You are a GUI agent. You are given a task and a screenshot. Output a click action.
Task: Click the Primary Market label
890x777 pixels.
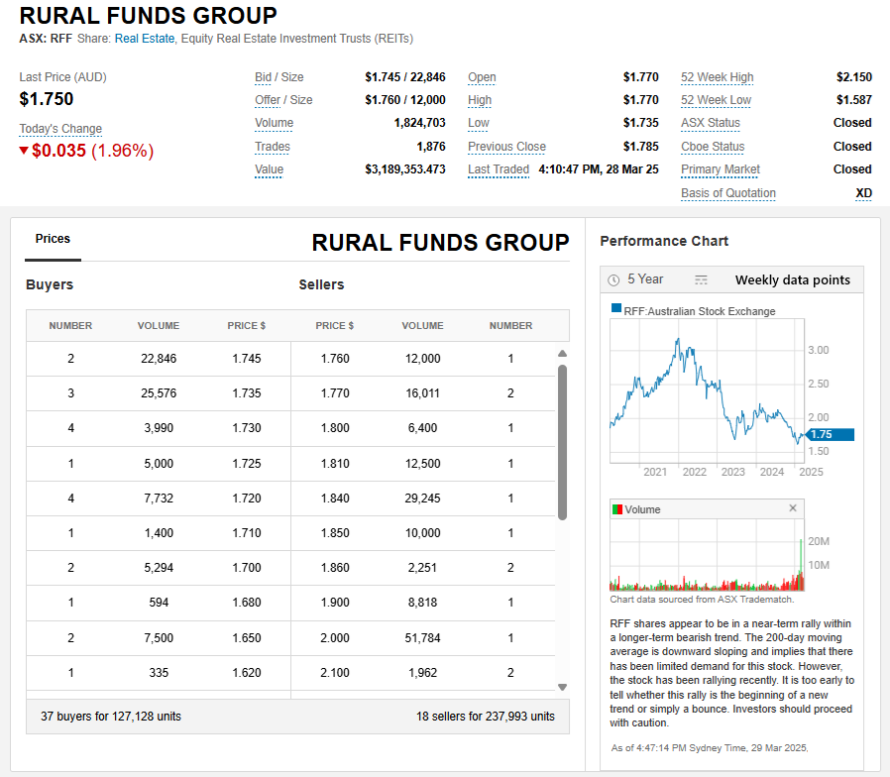[x=720, y=169]
